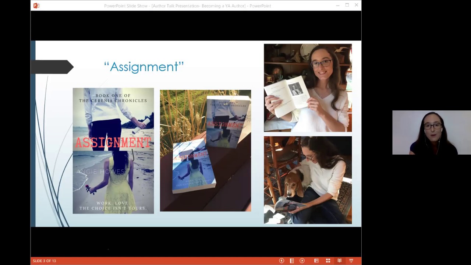Select photo of woman holding open book
The image size is (471, 265).
point(308,88)
